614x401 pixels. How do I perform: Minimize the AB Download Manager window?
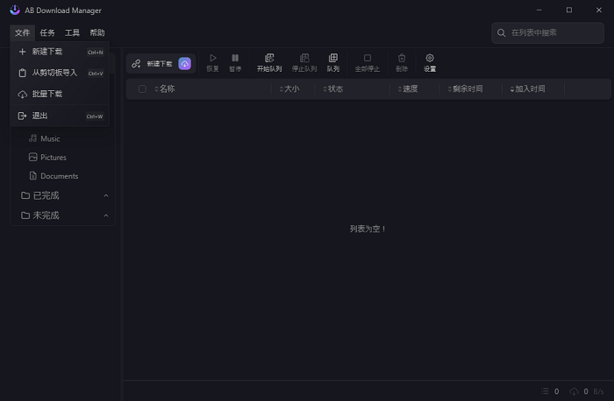click(539, 10)
